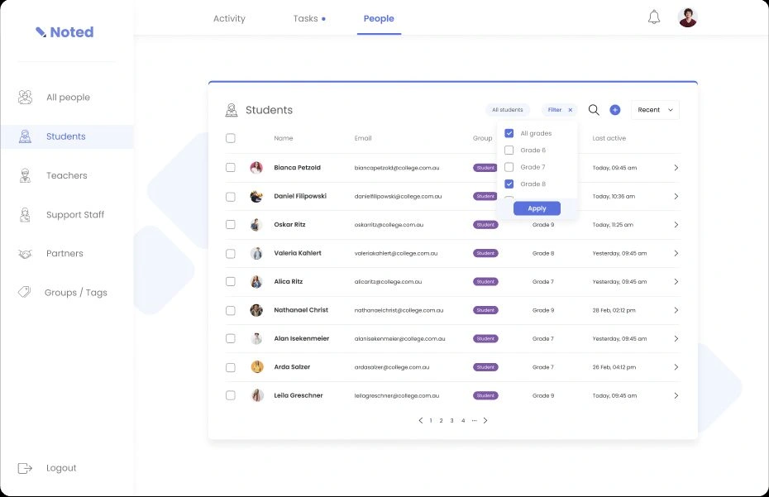Expand Alan Isekenmeier's row chevron

tap(676, 338)
